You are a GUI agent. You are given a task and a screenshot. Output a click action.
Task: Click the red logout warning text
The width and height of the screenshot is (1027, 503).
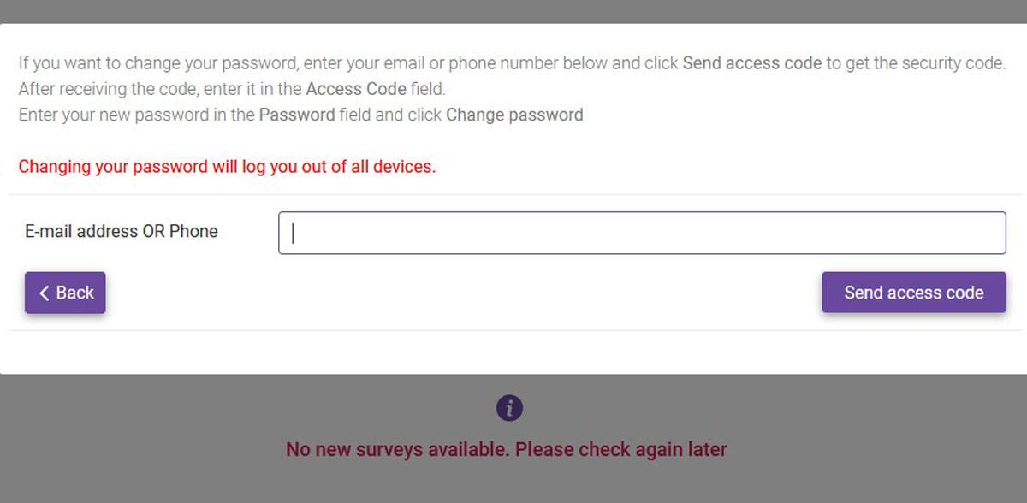point(227,166)
